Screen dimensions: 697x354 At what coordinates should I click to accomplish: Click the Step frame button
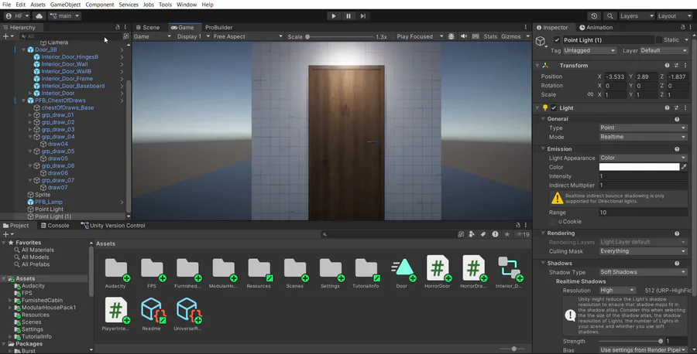coord(362,15)
